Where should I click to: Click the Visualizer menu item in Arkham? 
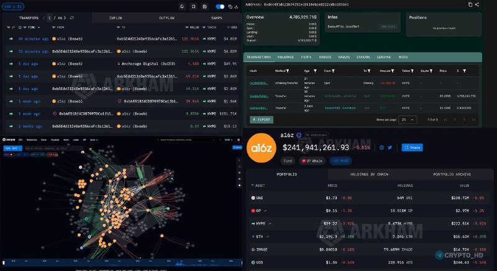pyautogui.click(x=55, y=140)
